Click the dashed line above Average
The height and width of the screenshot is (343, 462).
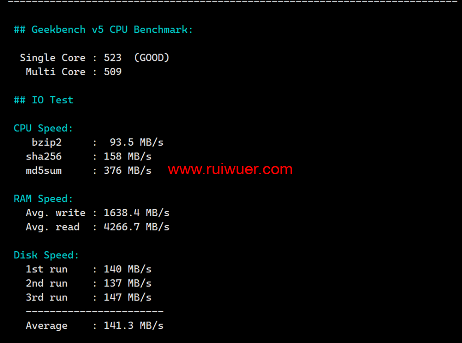click(95, 312)
